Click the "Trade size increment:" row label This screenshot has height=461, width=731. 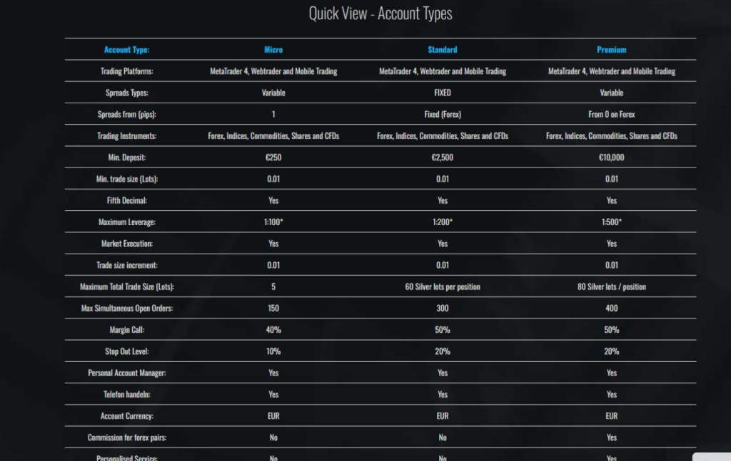pos(127,265)
